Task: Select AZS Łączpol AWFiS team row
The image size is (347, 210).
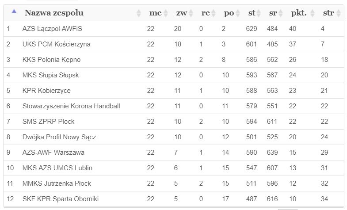Action: (x=174, y=29)
